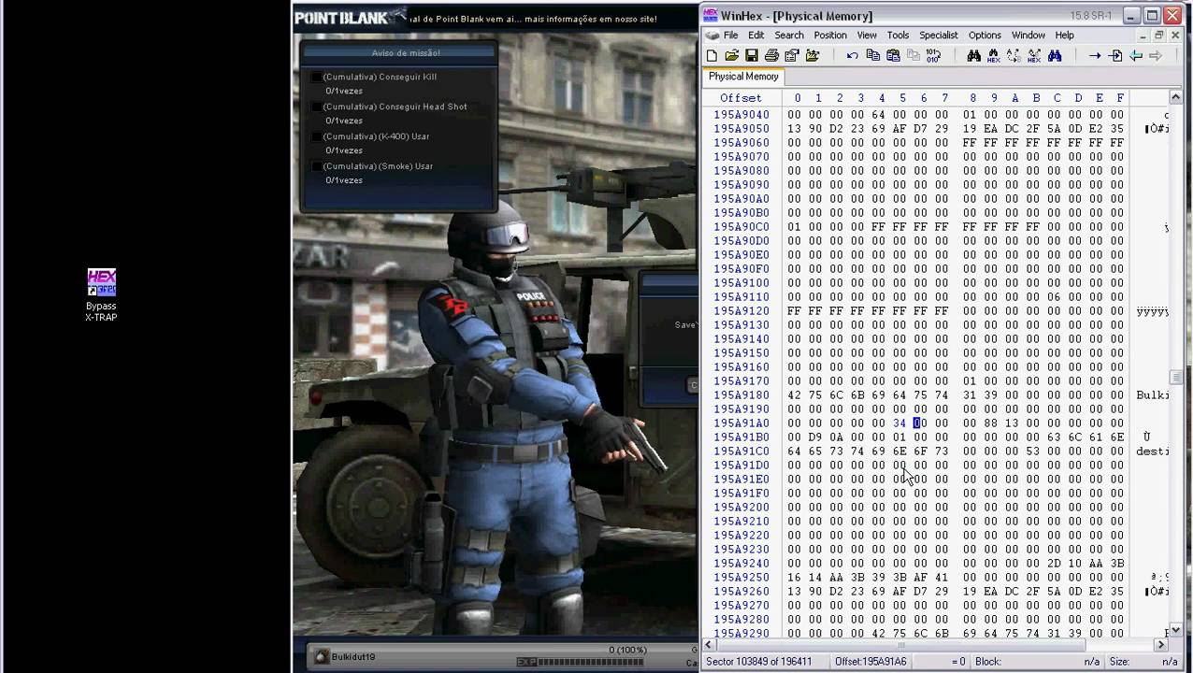Viewport: 1193px width, 673px height.
Task: Click the greyed Forward arrow icon
Action: tap(1156, 56)
